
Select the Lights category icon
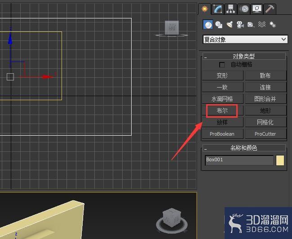point(230,25)
